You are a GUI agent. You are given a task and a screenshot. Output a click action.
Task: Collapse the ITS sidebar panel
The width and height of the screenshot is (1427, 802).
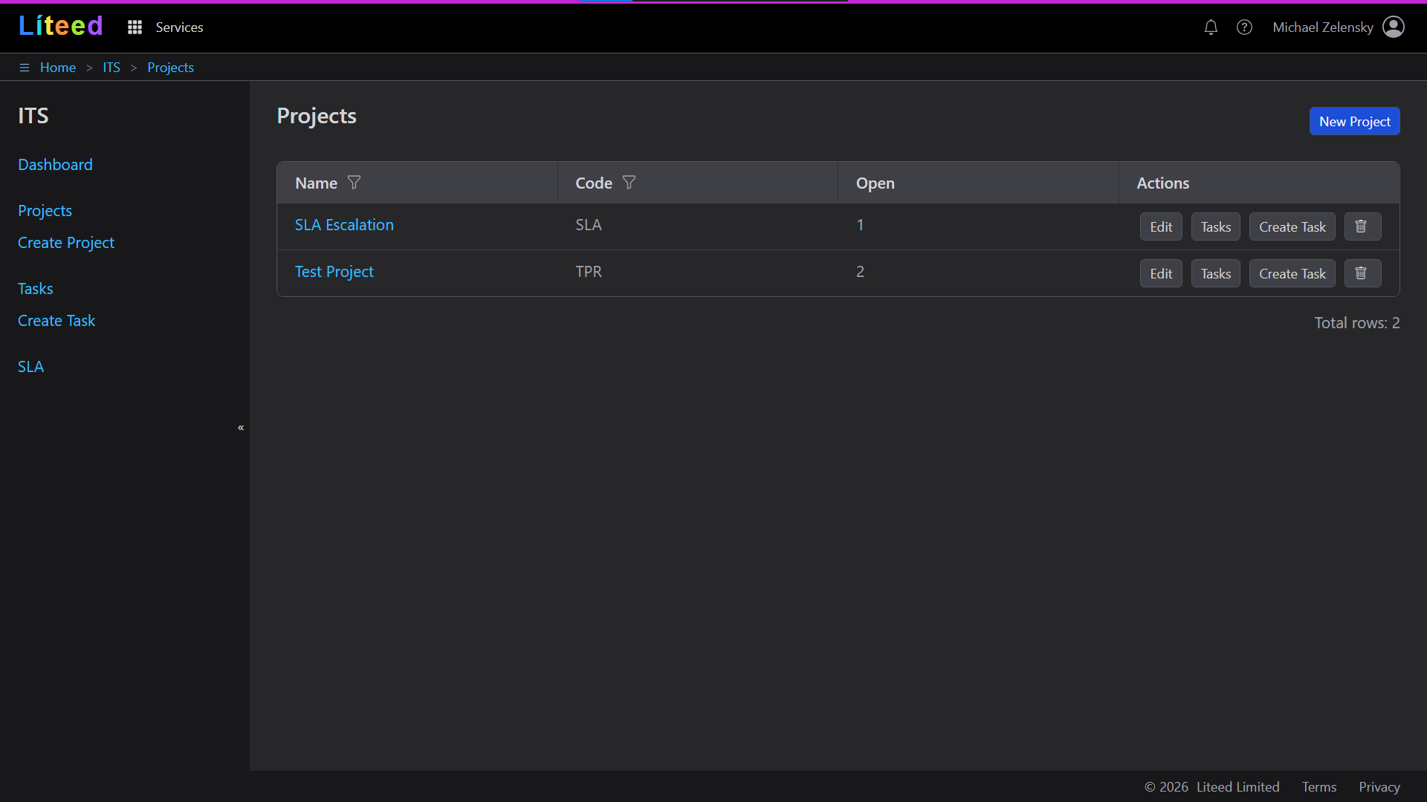point(241,428)
